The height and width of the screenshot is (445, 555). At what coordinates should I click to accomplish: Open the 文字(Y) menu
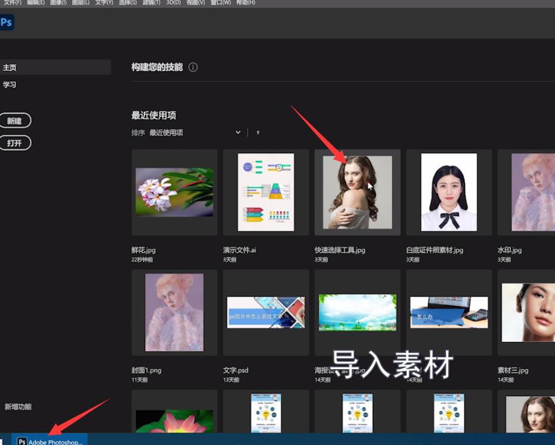[x=104, y=2]
